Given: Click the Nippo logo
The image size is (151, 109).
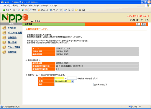Looking at the screenshot, I should (x=15, y=18).
